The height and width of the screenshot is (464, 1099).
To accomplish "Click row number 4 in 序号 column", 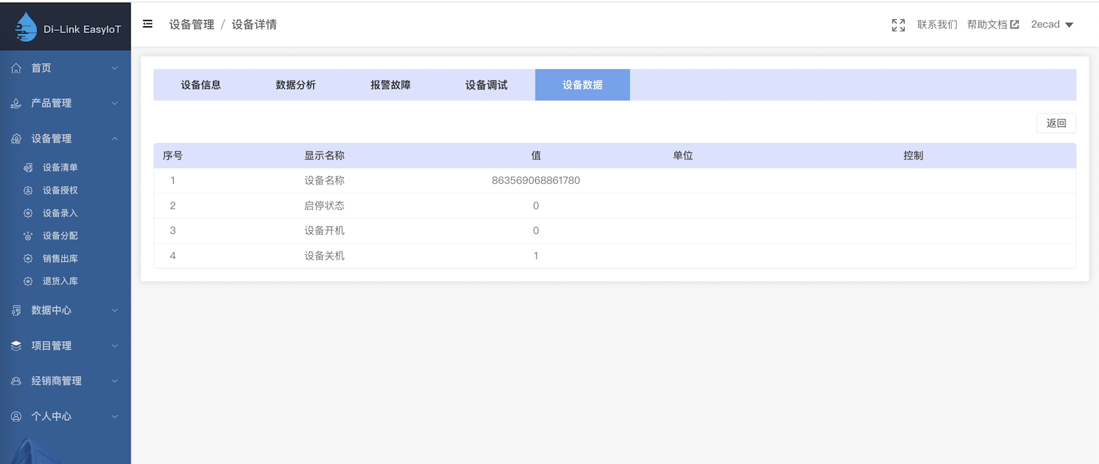I will pos(173,256).
